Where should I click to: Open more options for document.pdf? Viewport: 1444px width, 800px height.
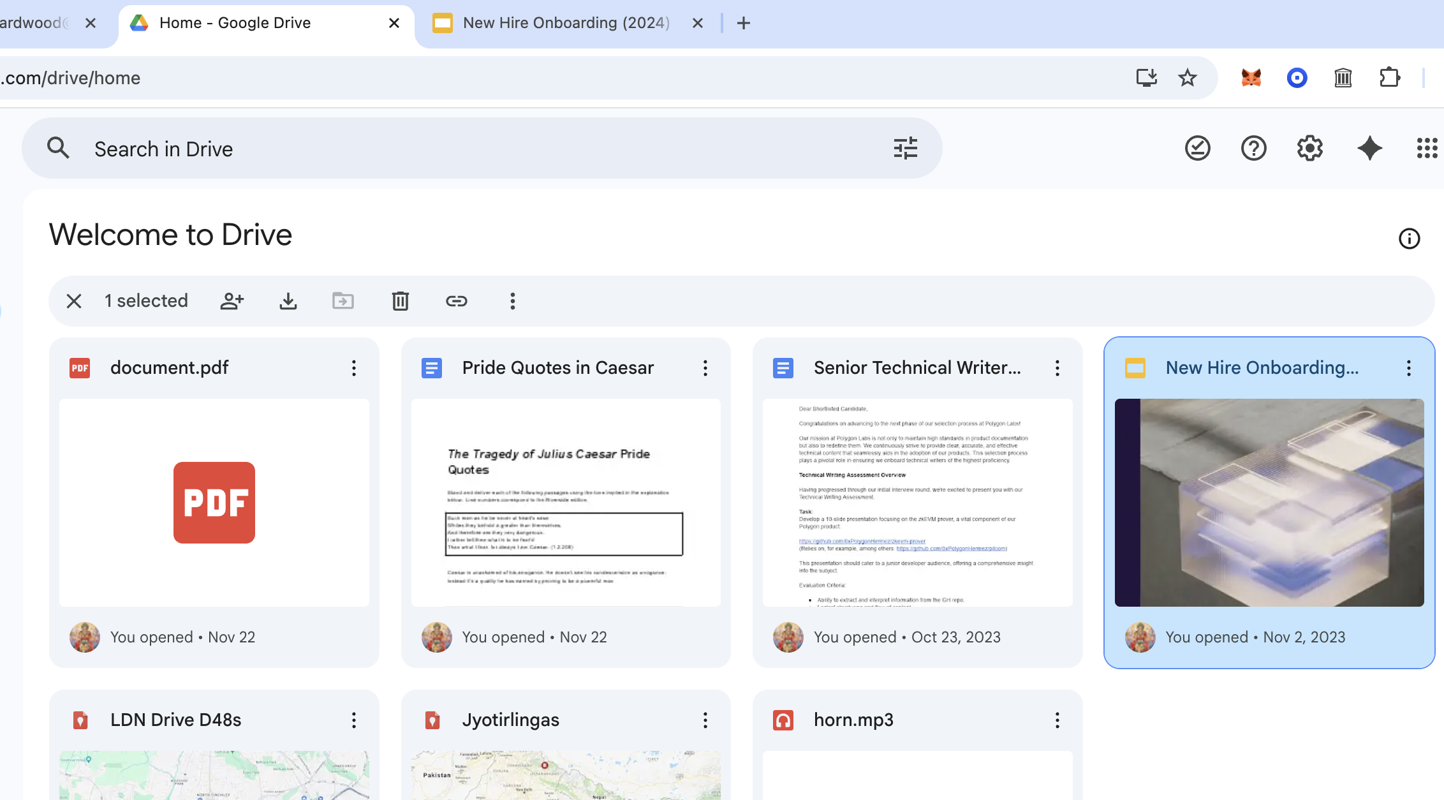354,368
